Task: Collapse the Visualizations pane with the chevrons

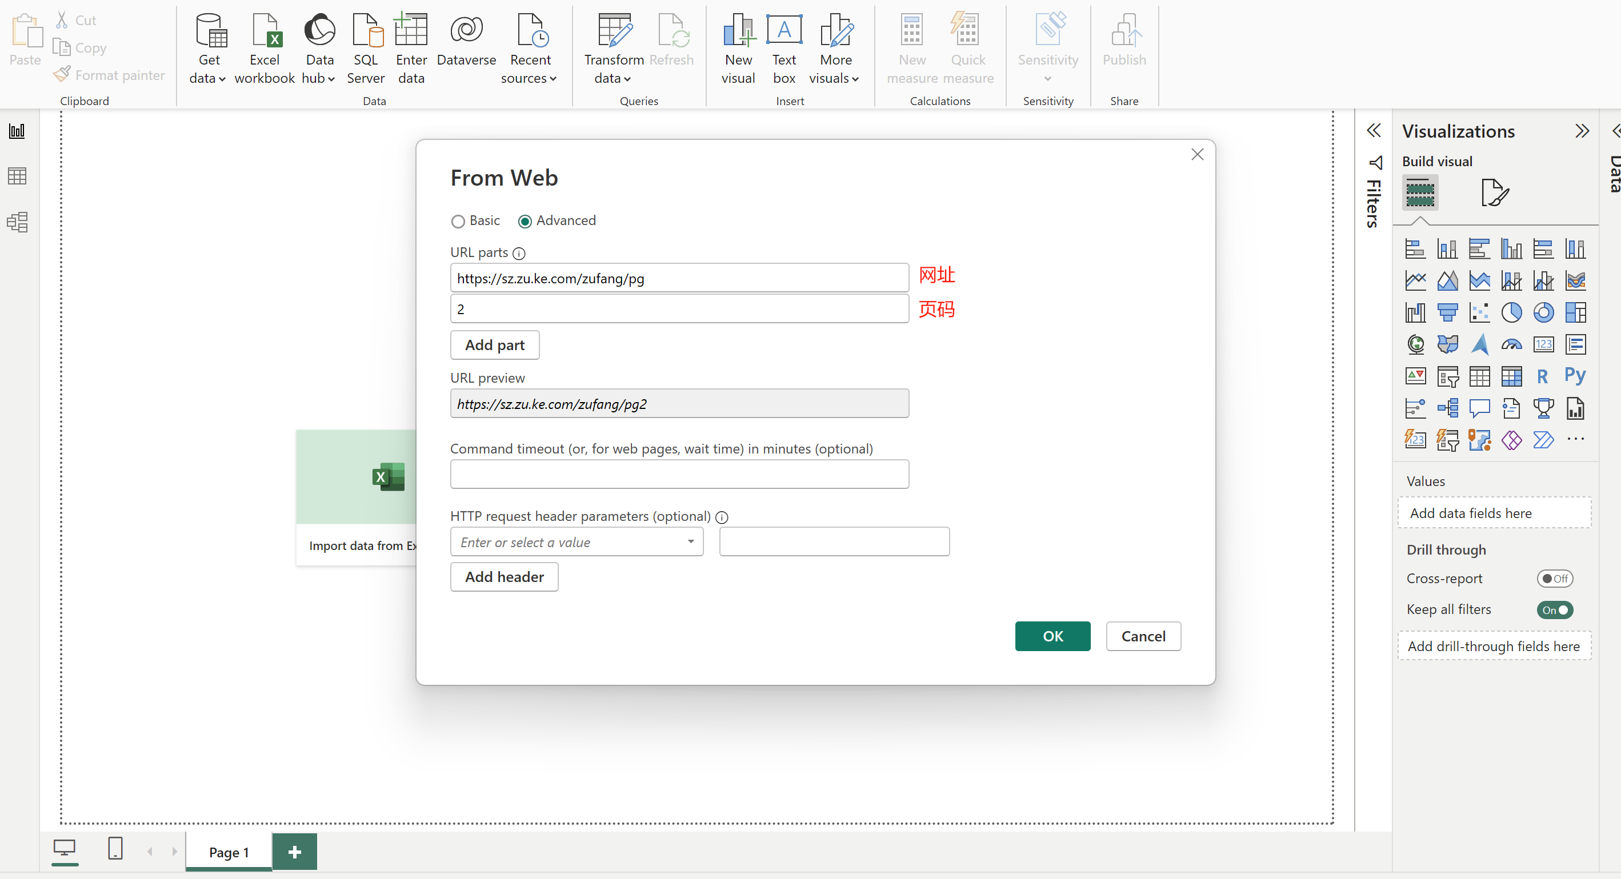Action: point(1582,131)
